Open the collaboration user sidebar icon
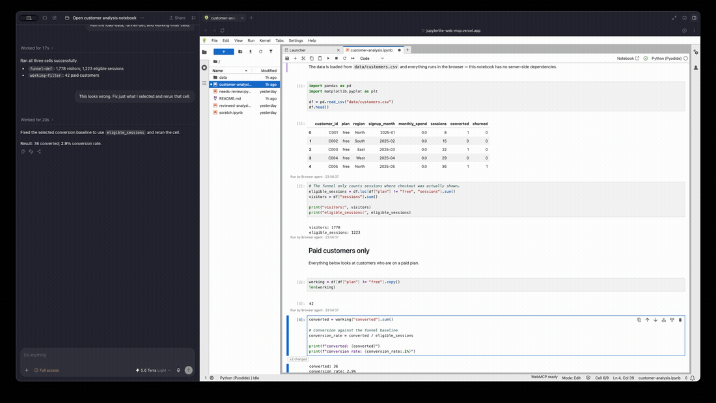Viewport: 716px width, 403px height. click(x=695, y=68)
